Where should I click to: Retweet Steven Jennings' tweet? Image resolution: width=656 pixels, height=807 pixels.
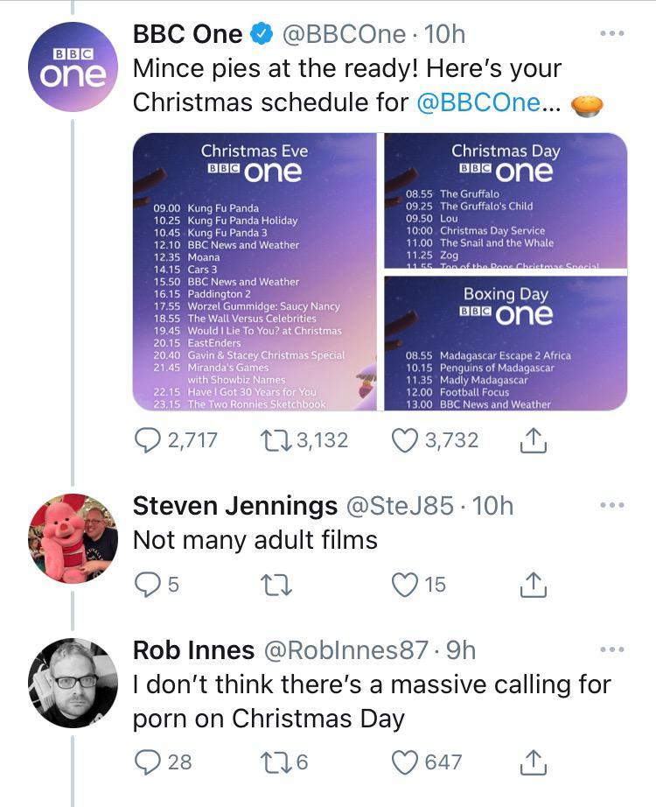coord(277,584)
